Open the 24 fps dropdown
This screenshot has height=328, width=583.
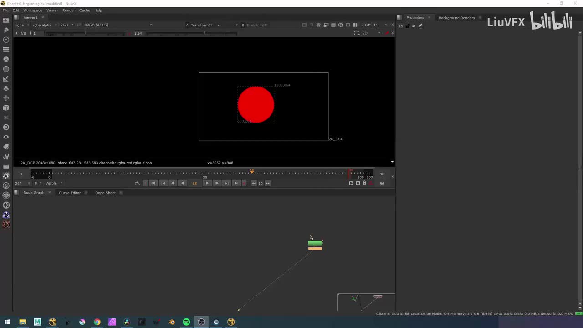point(23,183)
